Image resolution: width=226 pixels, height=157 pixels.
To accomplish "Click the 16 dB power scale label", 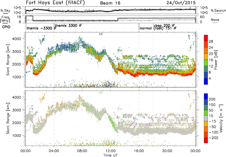I will click(x=211, y=60).
